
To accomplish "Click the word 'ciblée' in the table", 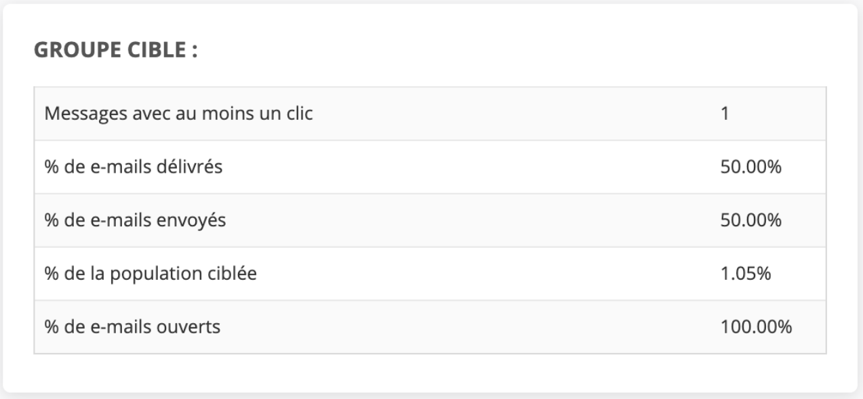I will click(236, 274).
